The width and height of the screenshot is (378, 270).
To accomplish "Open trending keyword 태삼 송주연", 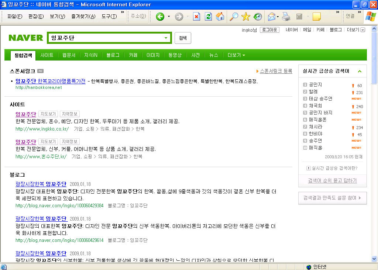I will coord(320,99).
